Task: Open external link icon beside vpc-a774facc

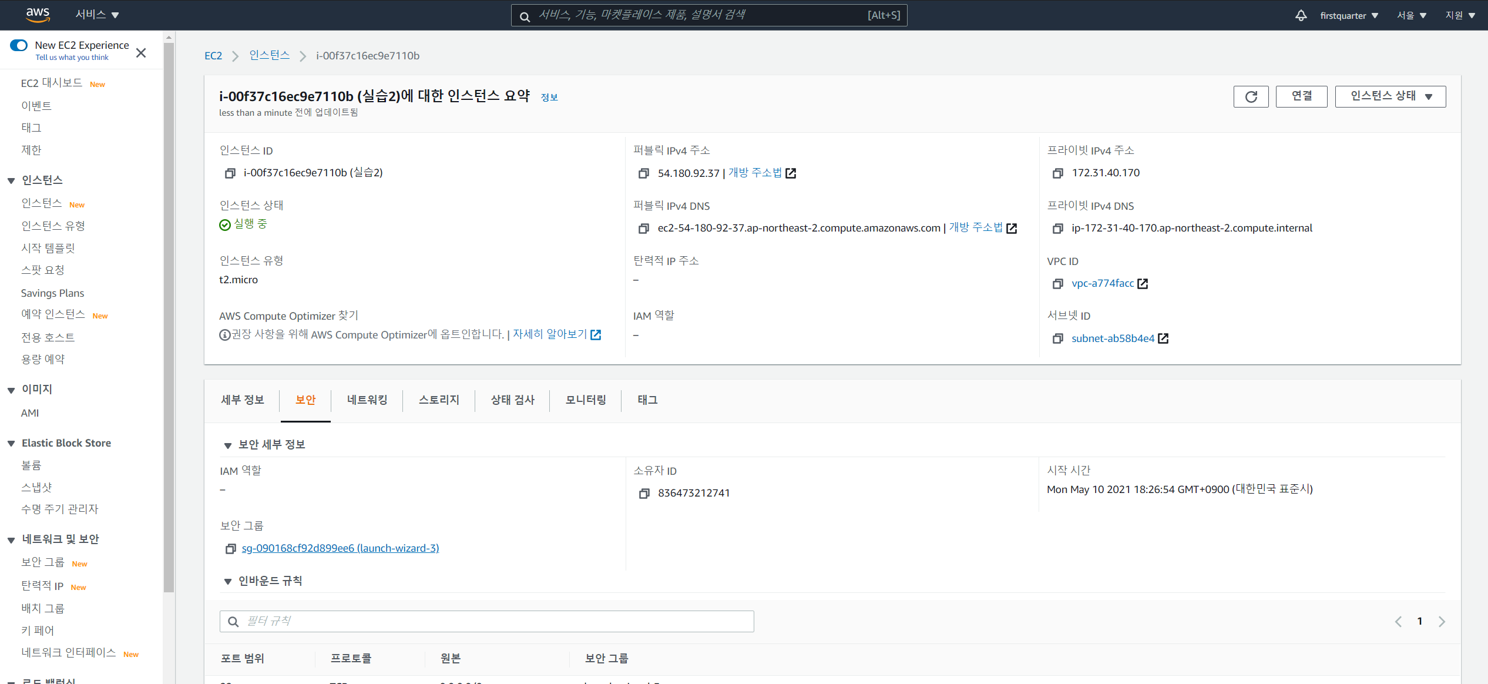Action: point(1143,284)
